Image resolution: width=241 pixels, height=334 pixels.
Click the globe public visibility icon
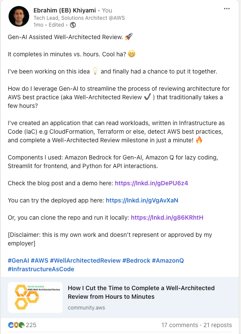point(73,25)
